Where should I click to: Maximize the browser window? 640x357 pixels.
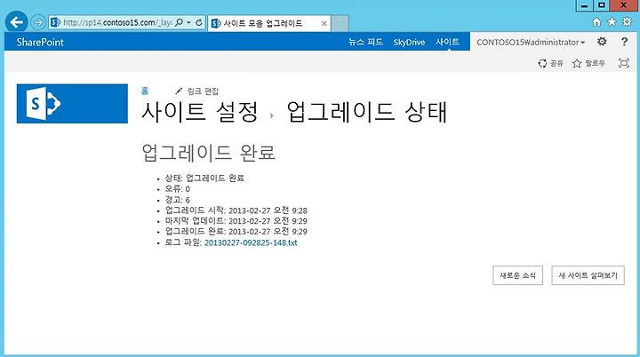tap(601, 5)
